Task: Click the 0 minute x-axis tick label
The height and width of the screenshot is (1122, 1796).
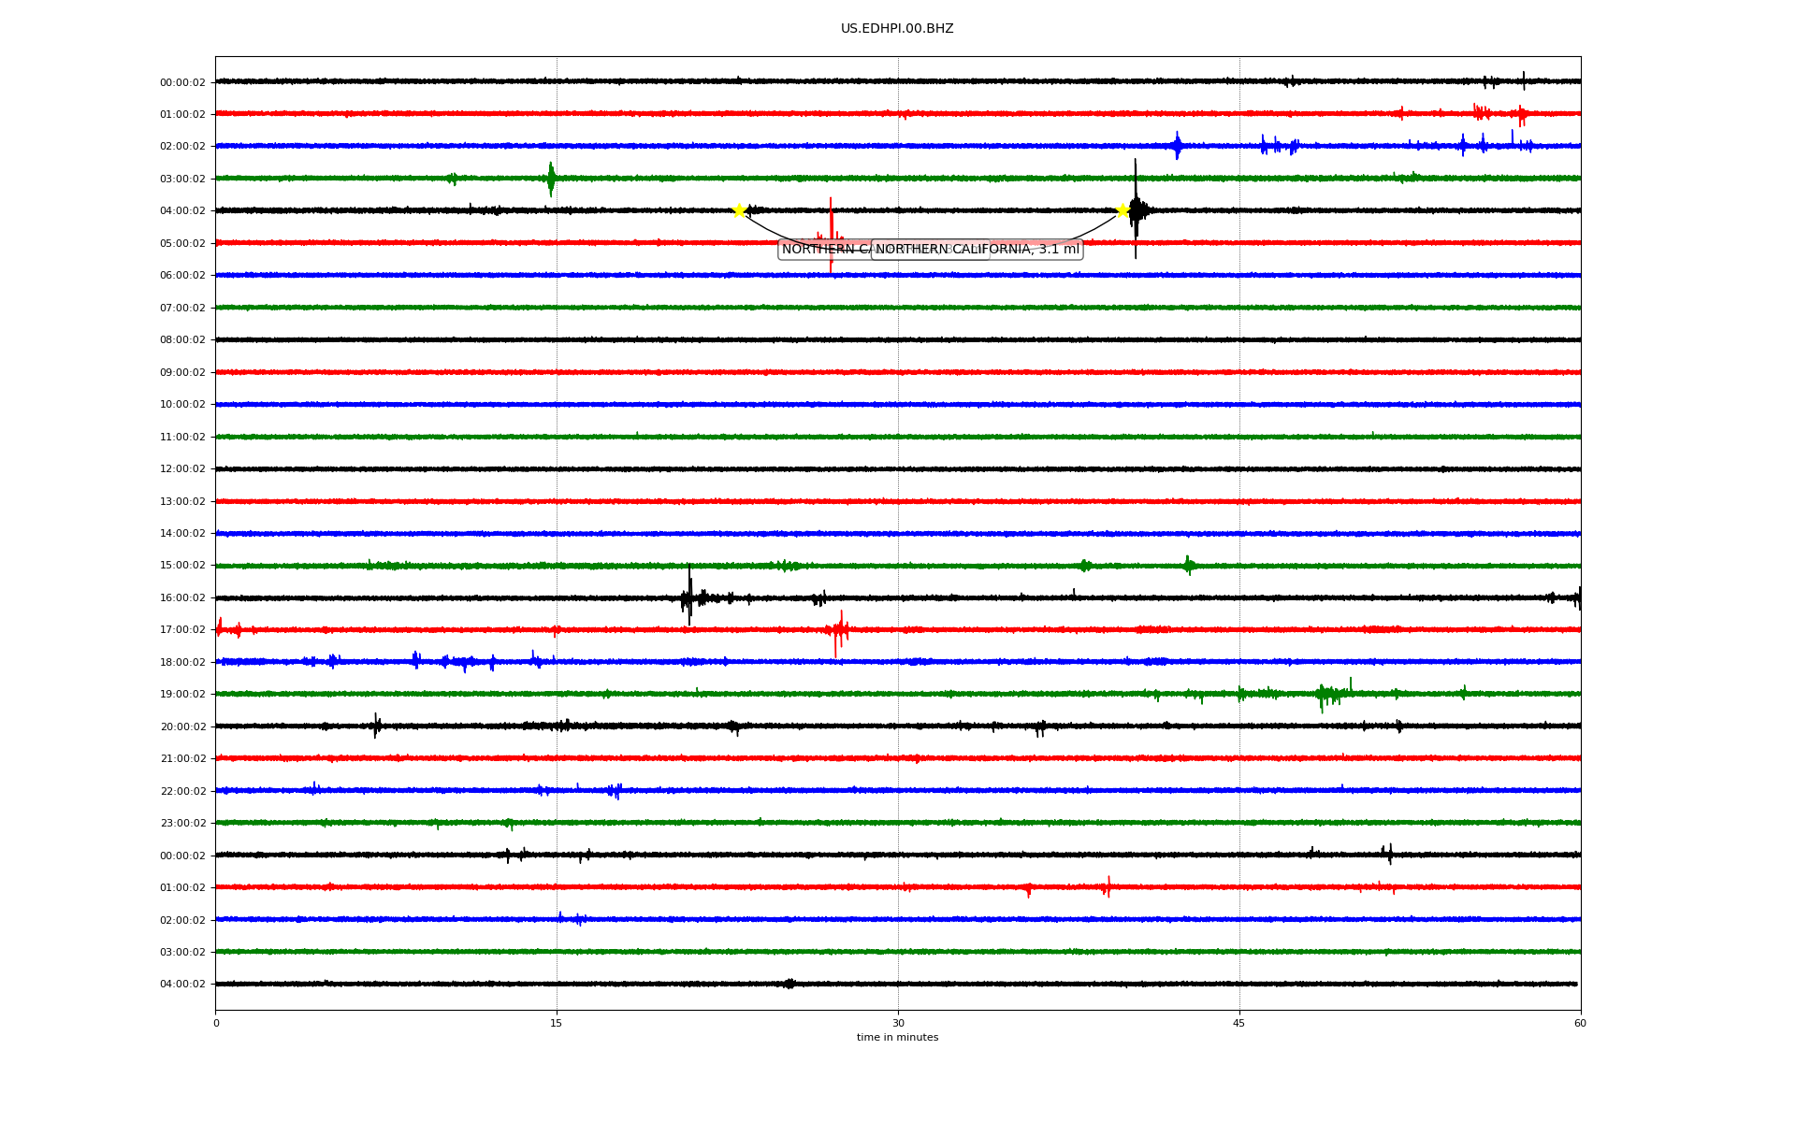Action: pos(216,1023)
